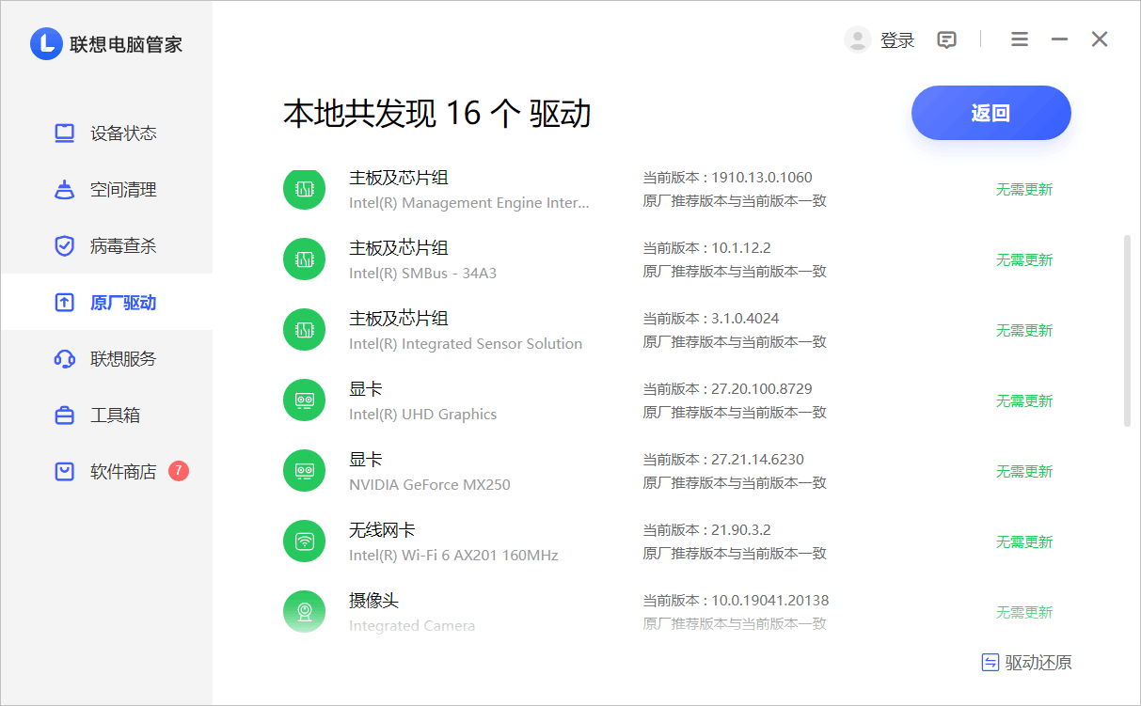Image resolution: width=1141 pixels, height=706 pixels.
Task: Click 无需更新 for Integrated Camera row
Action: pos(1024,612)
